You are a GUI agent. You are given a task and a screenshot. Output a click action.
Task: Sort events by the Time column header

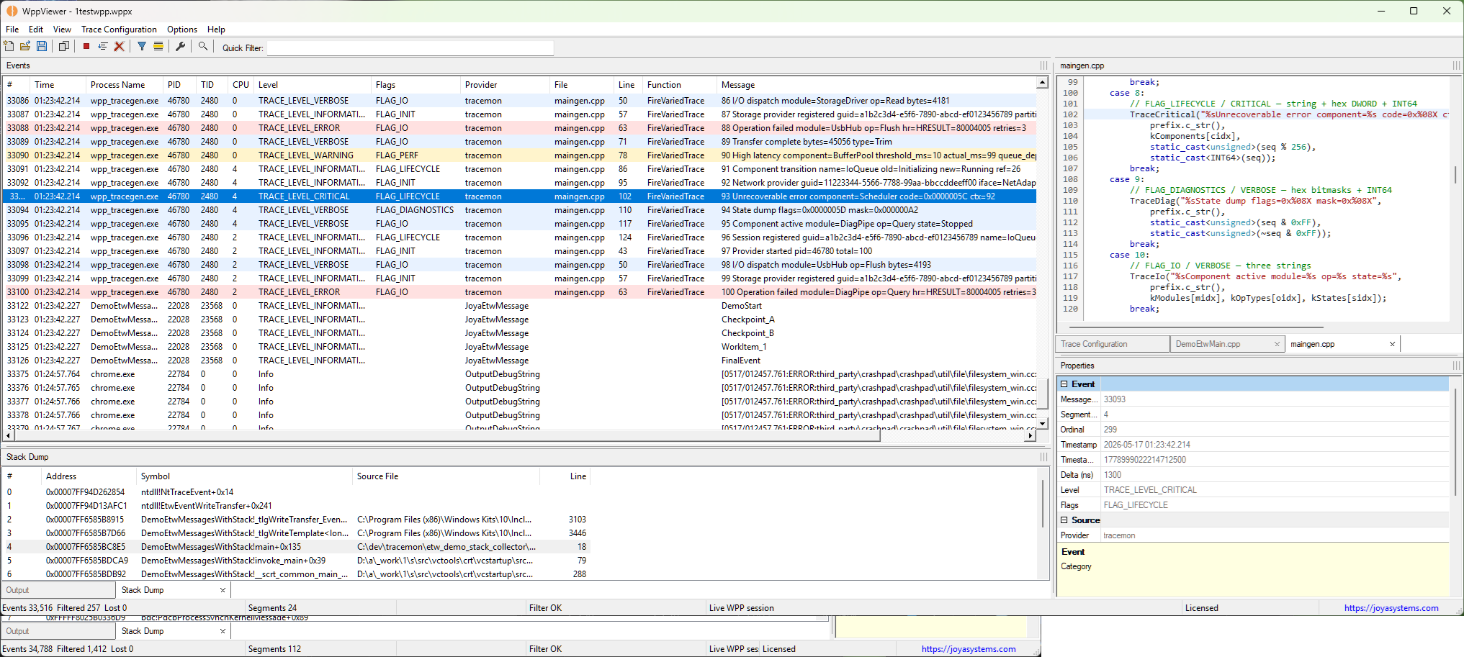click(58, 85)
